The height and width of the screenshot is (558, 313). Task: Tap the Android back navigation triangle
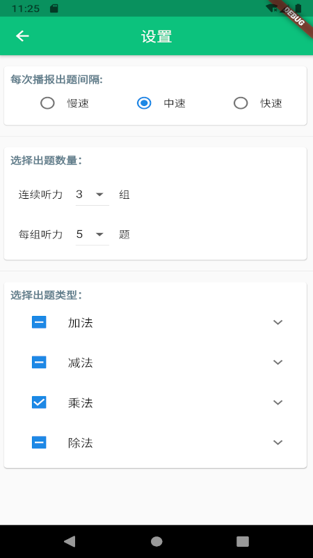tap(70, 541)
